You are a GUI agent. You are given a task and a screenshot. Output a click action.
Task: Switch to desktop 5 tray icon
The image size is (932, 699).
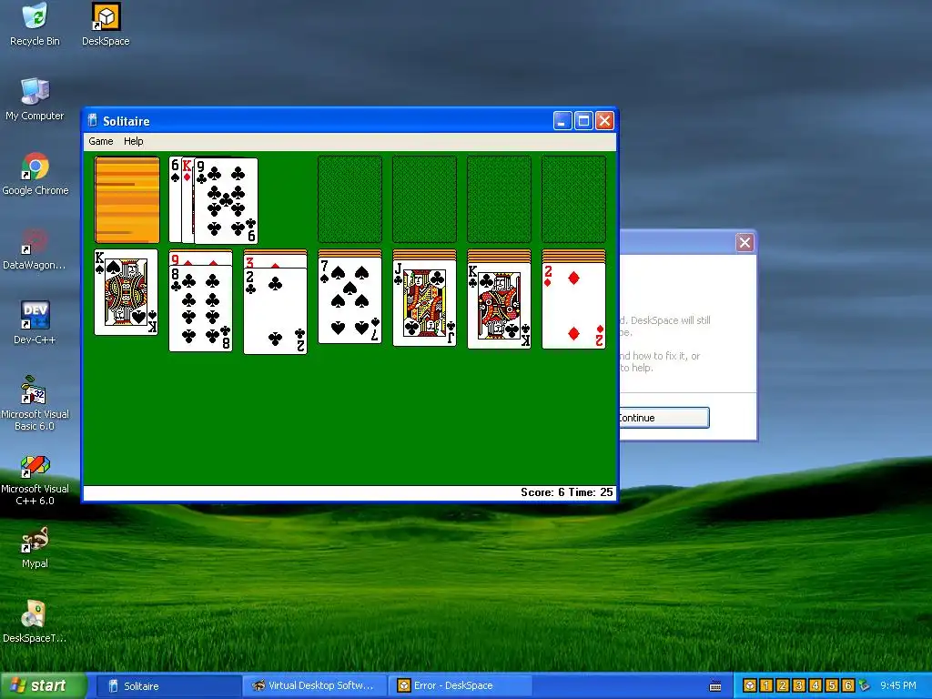coord(832,685)
